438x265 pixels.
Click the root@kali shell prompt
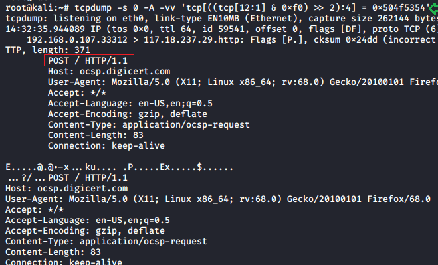[37, 7]
